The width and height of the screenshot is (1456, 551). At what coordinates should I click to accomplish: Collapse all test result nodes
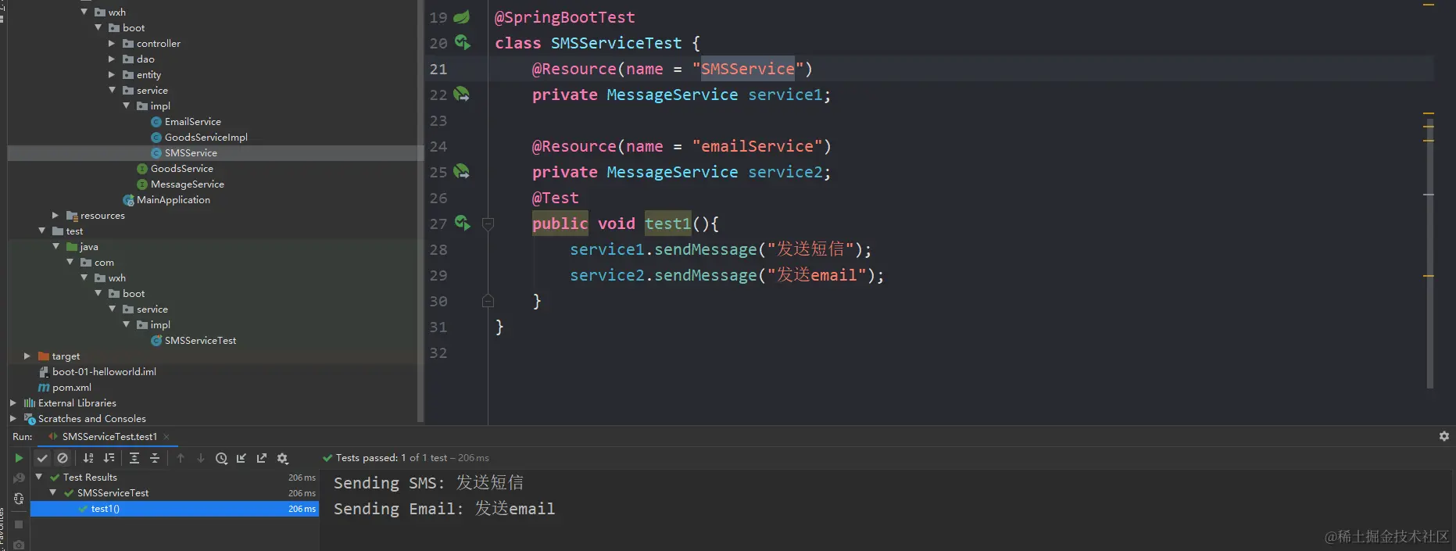155,458
